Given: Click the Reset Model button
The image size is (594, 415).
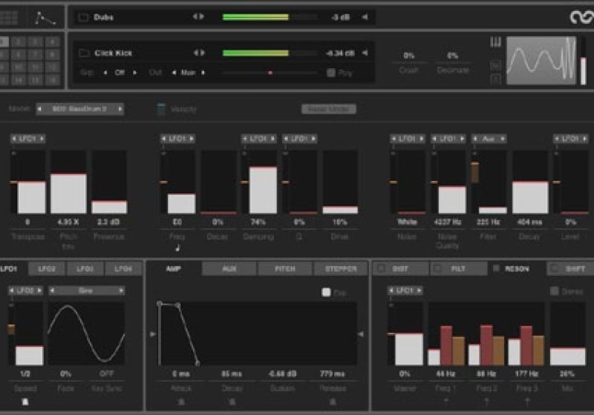Looking at the screenshot, I should (328, 109).
